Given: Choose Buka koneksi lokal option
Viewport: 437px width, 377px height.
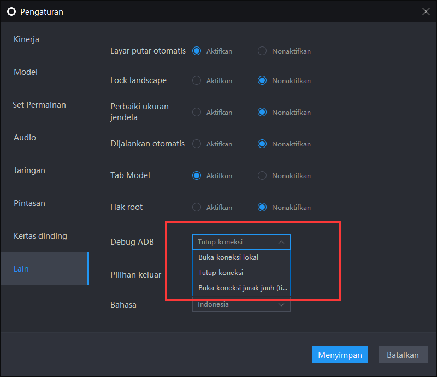Looking at the screenshot, I should pyautogui.click(x=241, y=257).
